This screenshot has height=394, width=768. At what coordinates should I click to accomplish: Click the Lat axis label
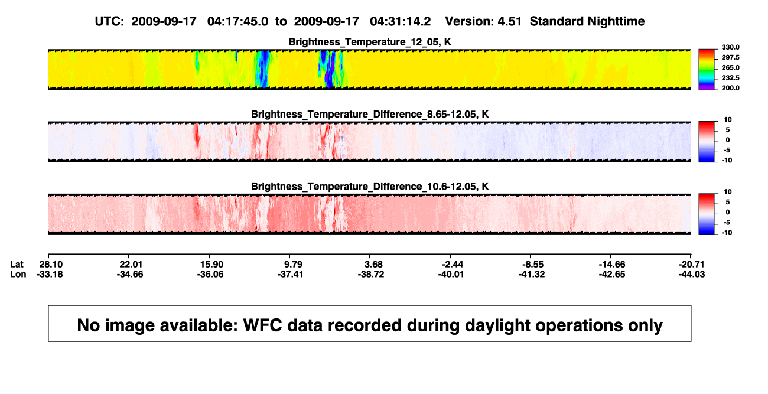pyautogui.click(x=18, y=264)
